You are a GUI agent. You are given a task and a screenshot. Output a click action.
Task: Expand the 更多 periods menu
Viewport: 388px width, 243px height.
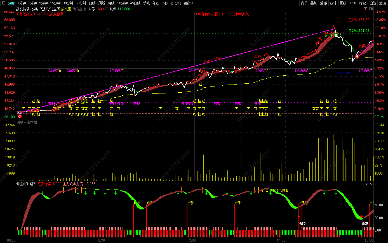coord(188,3)
